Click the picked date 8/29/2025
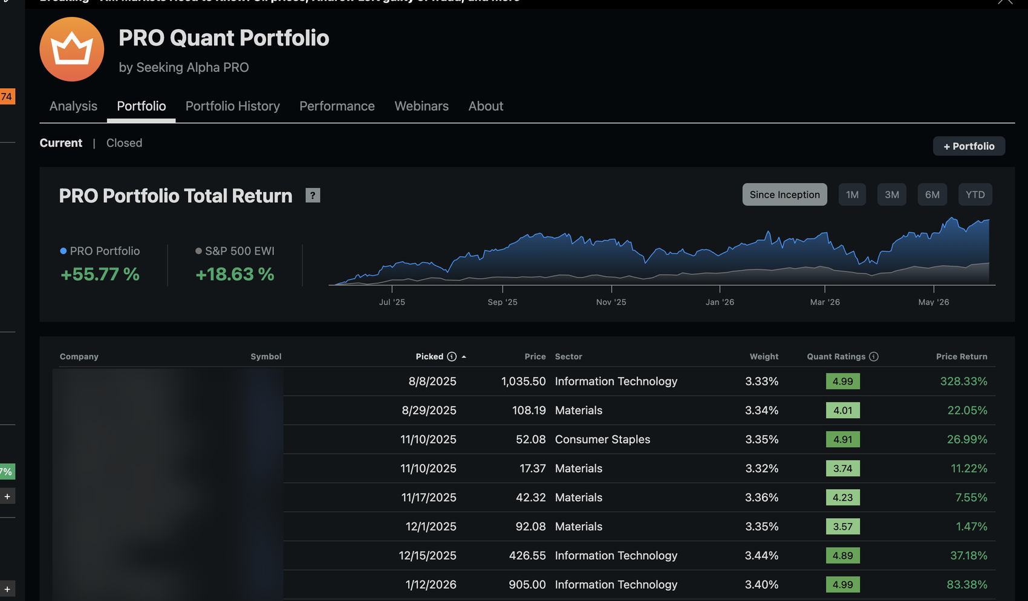 [x=429, y=410]
